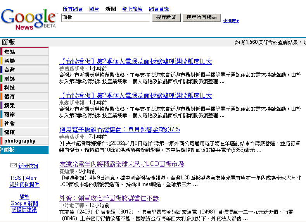Open the 網頁目錄 tab link
The height and width of the screenshot is (222, 306).
pos(159,9)
